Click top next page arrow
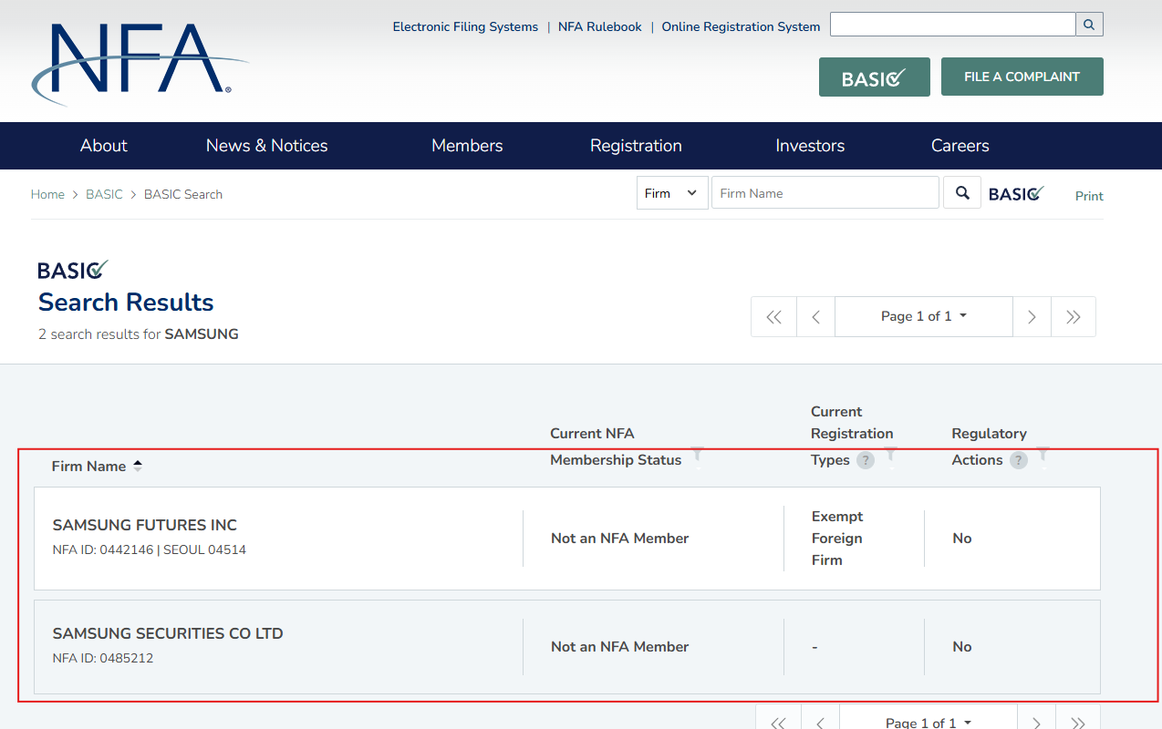The height and width of the screenshot is (729, 1162). [1032, 317]
